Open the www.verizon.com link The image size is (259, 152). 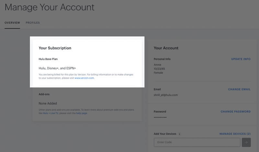(84, 78)
